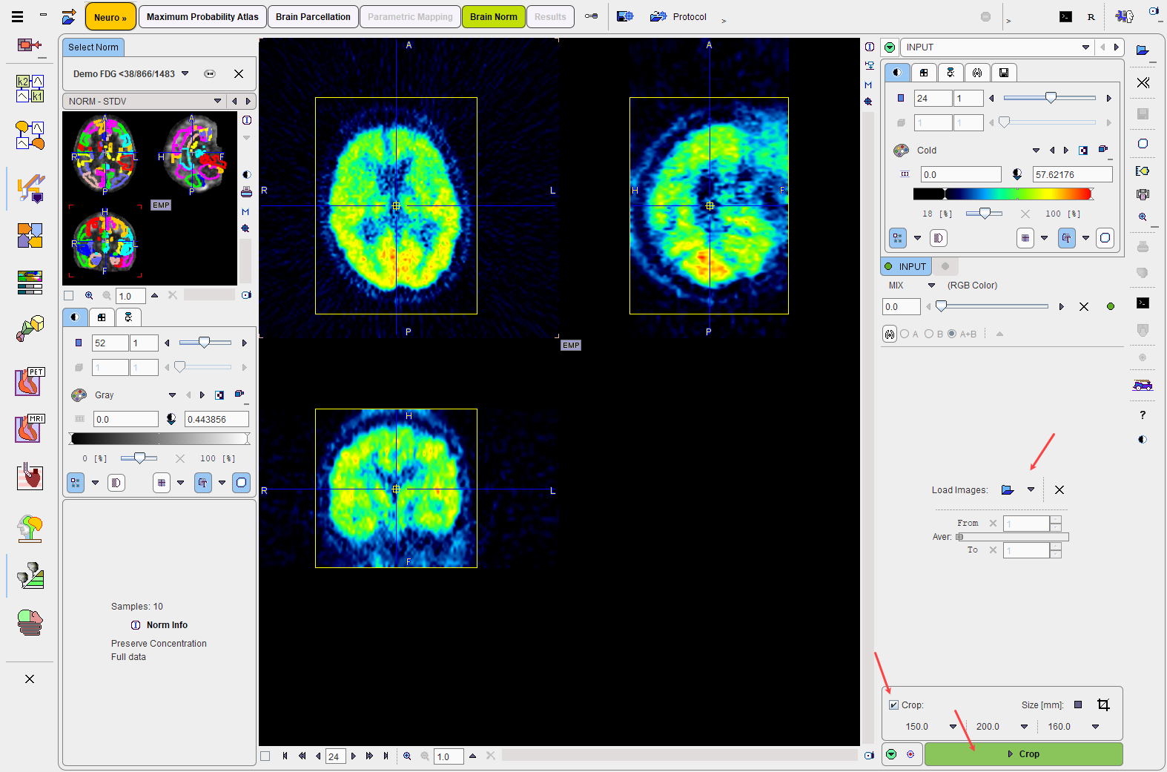1167x772 pixels.
Task: Tick the checkbox below the norm thumbnail
Action: [69, 295]
